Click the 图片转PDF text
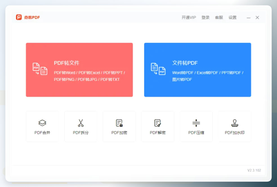The image size is (277, 187). (x=182, y=79)
